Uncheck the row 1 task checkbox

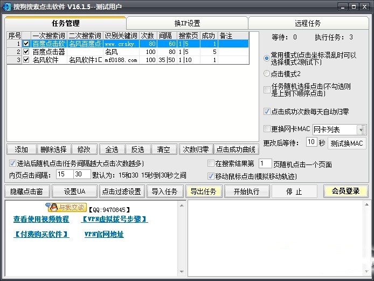click(26, 44)
